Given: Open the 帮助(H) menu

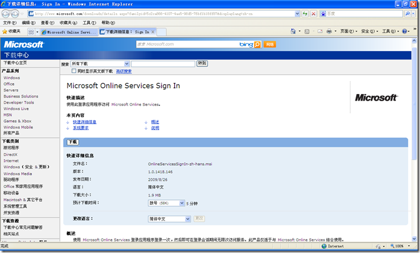Looking at the screenshot, I should [108, 23].
